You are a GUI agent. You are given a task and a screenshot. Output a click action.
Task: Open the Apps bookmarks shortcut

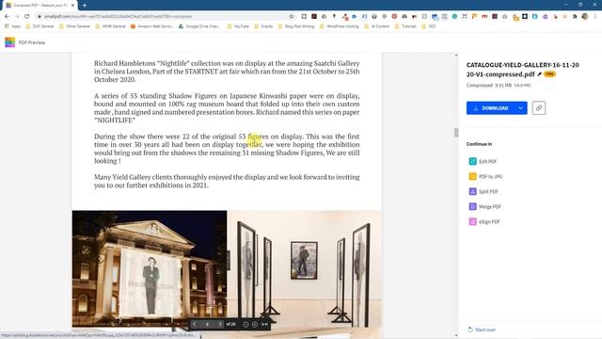[x=12, y=26]
